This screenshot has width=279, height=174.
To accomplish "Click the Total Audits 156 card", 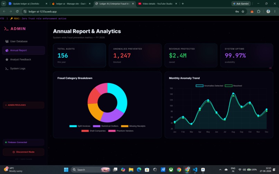I will click(79, 55).
